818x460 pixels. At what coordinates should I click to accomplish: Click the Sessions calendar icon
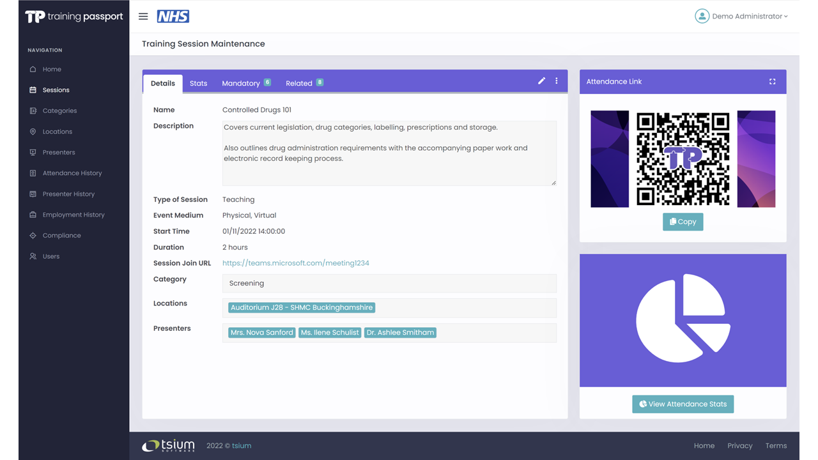[33, 90]
